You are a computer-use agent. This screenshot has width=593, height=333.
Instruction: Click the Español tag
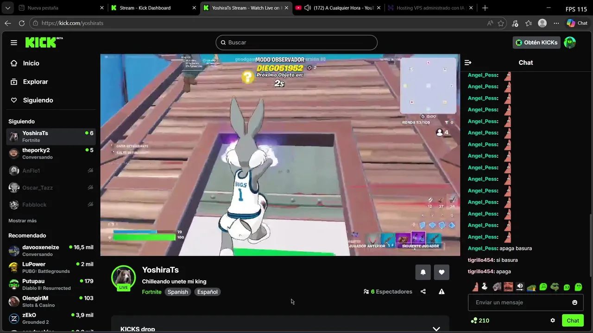(208, 292)
